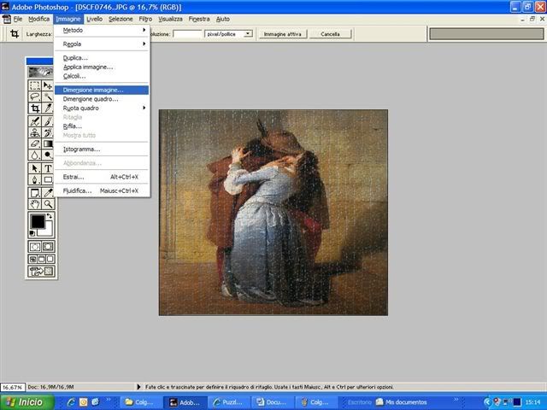
Task: Reset default foreground and background colors
Action: click(x=32, y=233)
